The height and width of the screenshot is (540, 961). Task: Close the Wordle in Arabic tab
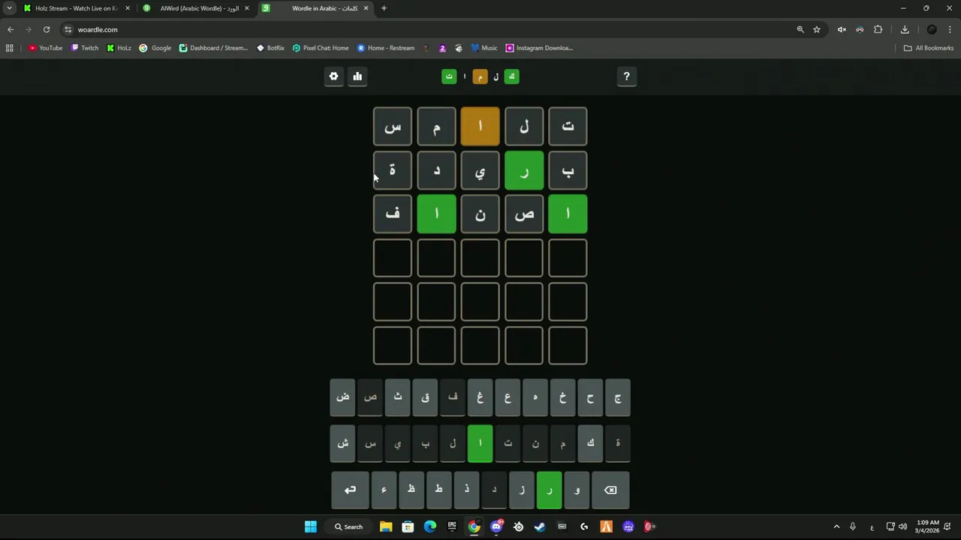coord(366,8)
